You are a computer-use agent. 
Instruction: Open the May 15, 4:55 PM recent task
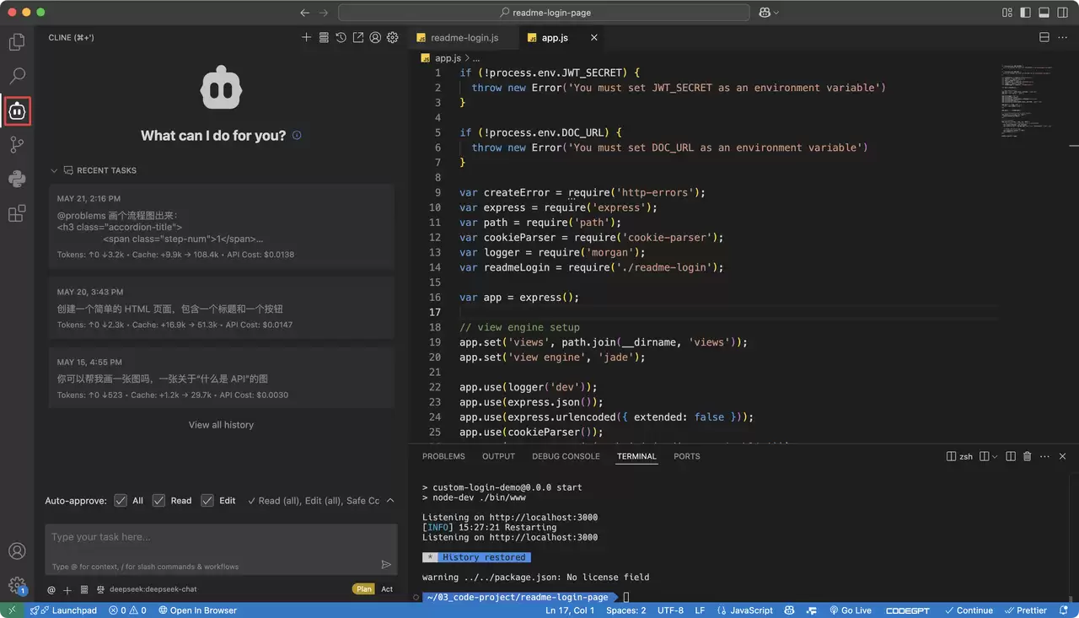(x=222, y=378)
